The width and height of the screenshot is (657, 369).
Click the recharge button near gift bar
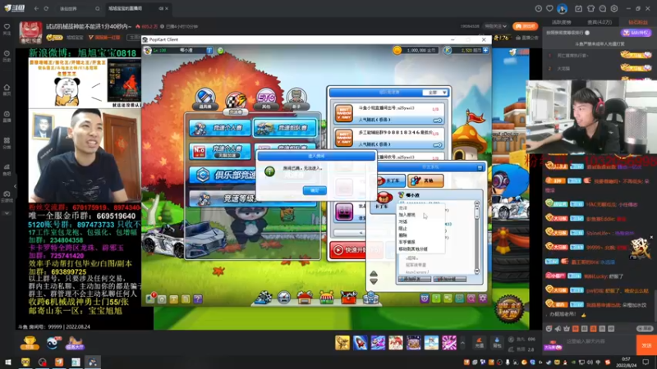pos(480,343)
